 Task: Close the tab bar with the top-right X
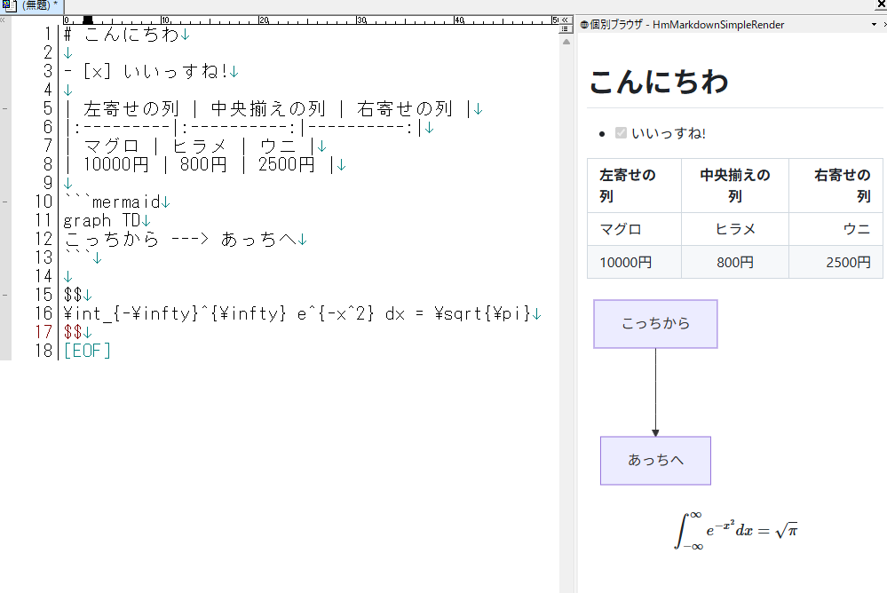[882, 4]
